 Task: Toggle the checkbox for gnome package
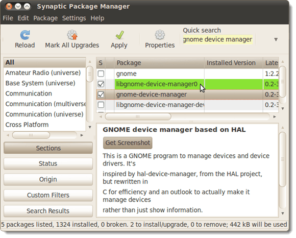[x=101, y=74]
